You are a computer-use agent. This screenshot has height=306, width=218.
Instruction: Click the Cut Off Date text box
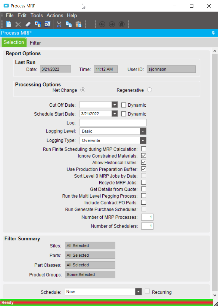[96, 105]
